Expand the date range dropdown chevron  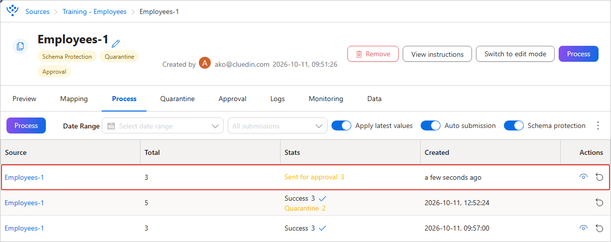click(216, 126)
